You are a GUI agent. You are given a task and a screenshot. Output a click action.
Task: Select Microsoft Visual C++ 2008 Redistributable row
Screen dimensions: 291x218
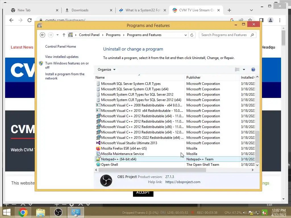point(175,105)
